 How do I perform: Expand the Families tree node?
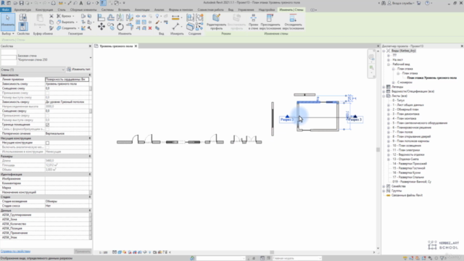[384, 186]
